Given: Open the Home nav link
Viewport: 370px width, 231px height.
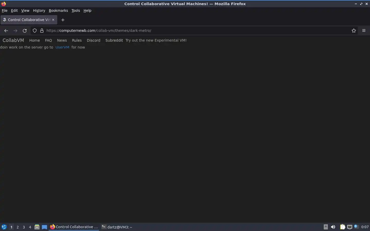Looking at the screenshot, I should click(x=35, y=40).
